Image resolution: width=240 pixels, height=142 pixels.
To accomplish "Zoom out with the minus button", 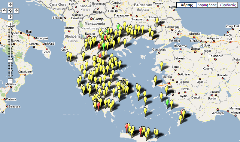I will tap(10, 81).
